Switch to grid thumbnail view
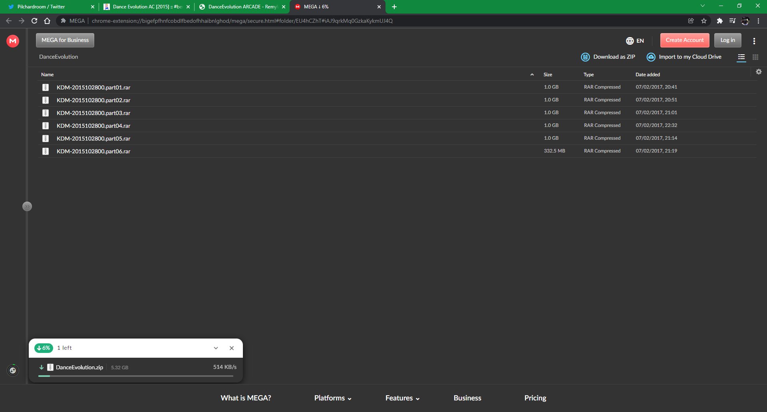The image size is (767, 412). coord(755,57)
